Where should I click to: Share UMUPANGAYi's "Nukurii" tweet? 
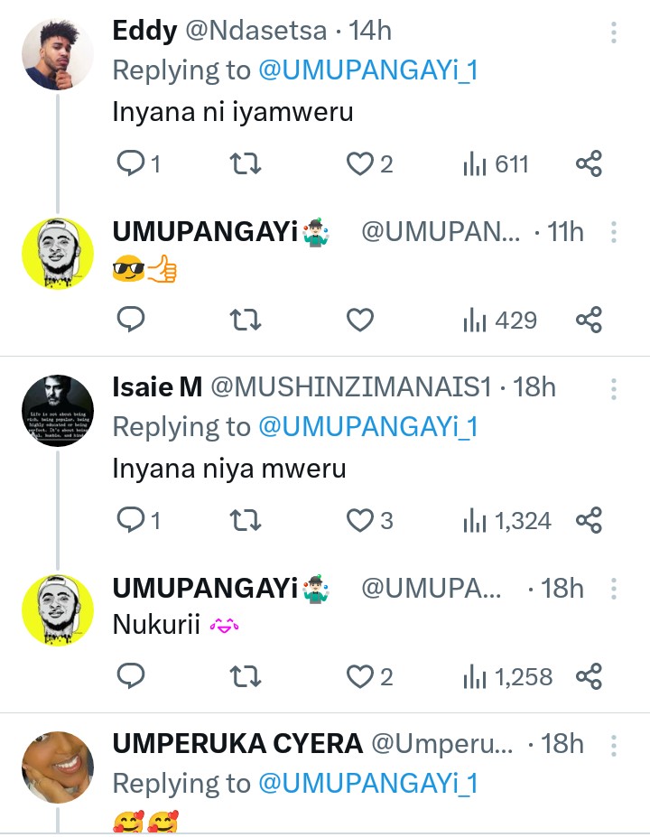589,676
